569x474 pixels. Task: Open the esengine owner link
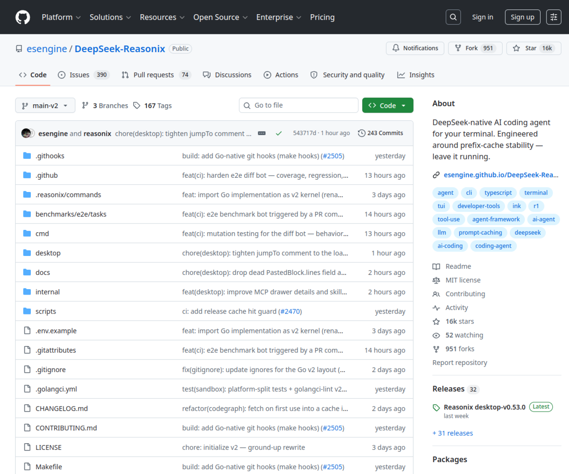47,49
